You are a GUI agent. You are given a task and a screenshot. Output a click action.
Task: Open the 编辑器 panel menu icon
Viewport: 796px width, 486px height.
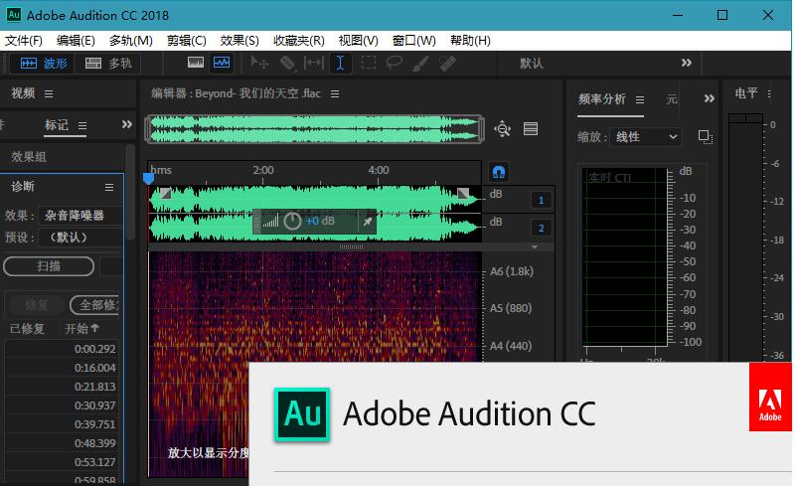pos(335,94)
